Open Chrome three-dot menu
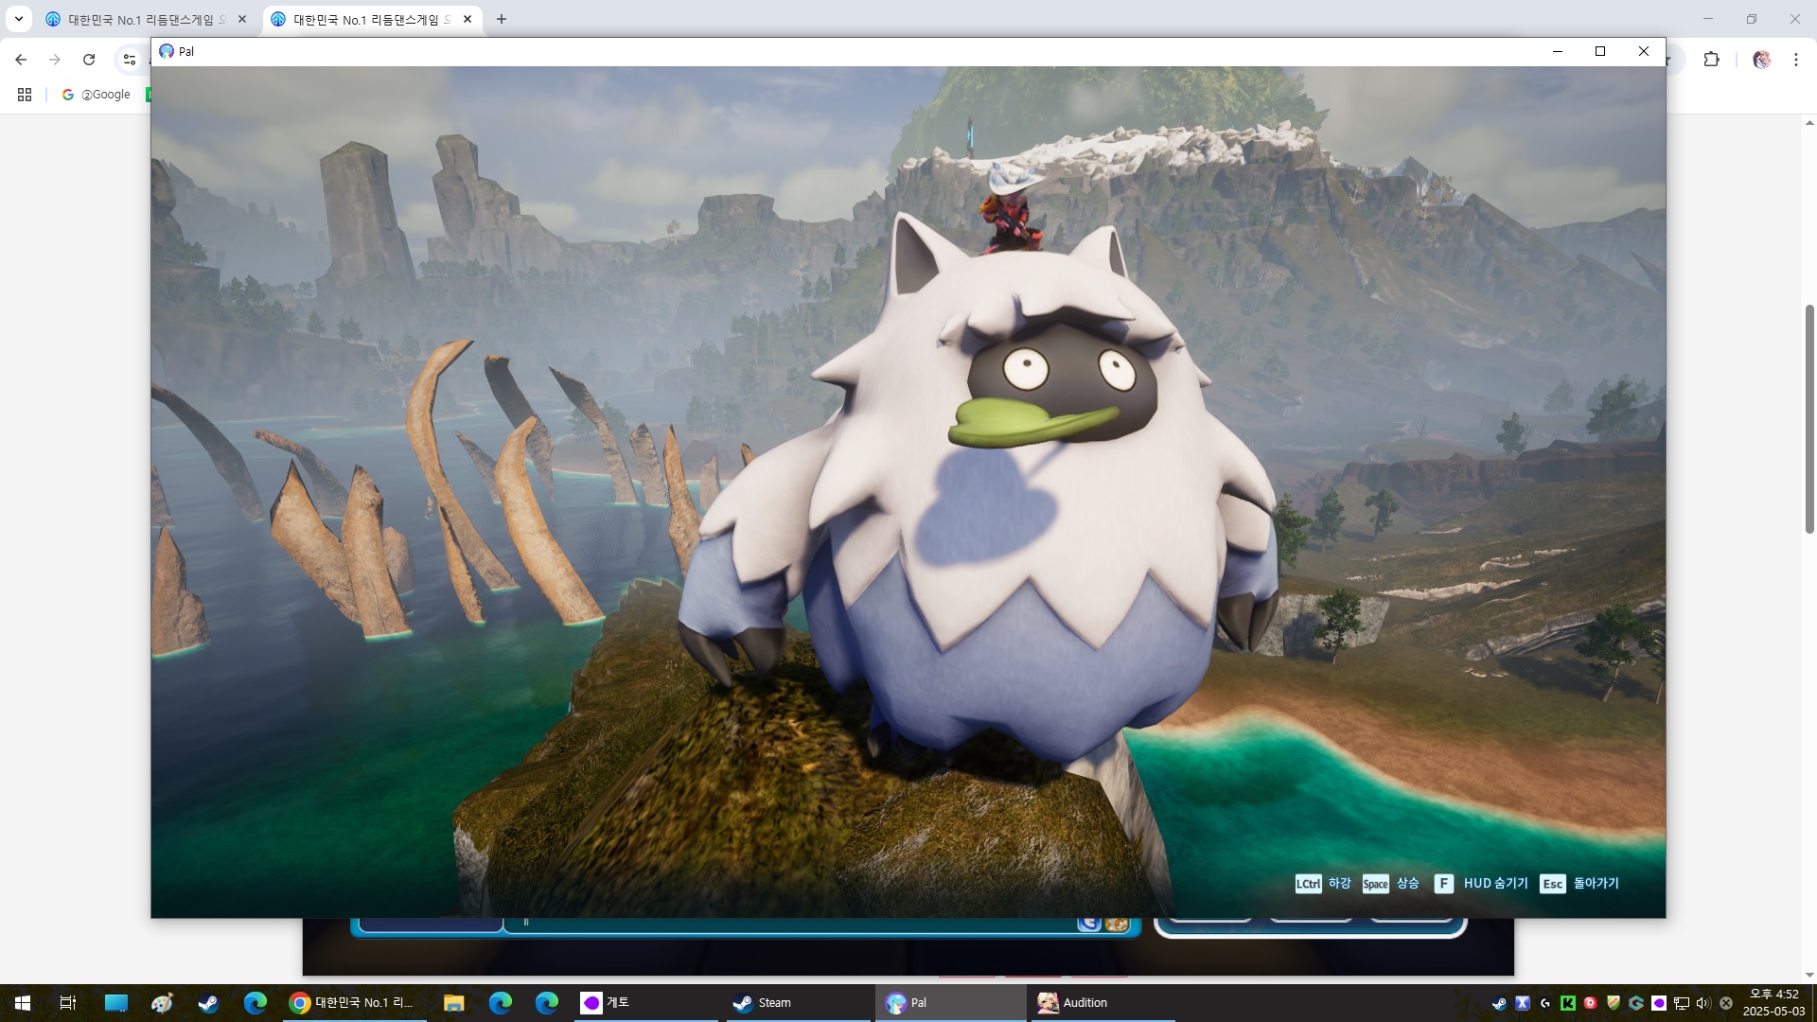 pos(1795,60)
